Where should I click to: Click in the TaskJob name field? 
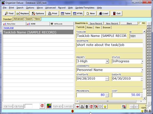(102, 36)
